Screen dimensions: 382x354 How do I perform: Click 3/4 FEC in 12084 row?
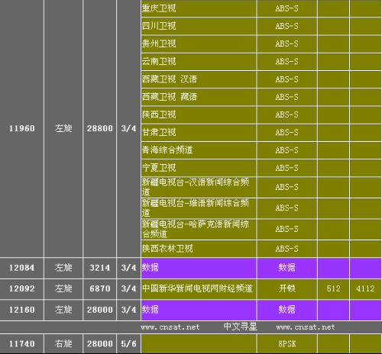128,268
